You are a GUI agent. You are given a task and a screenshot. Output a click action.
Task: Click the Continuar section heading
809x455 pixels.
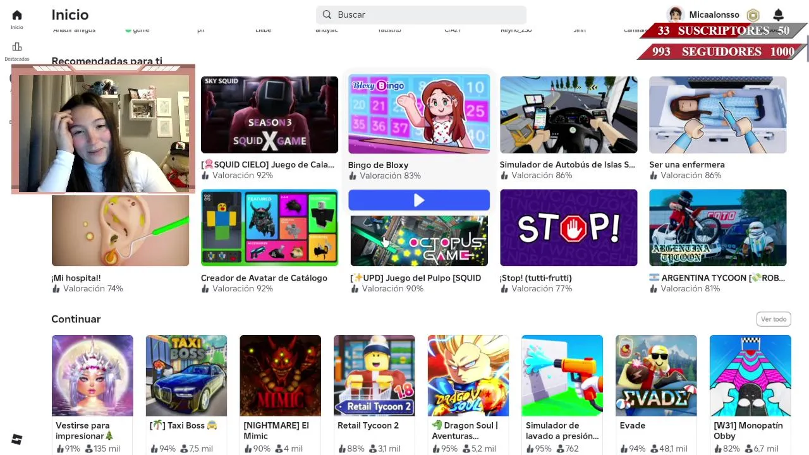pyautogui.click(x=76, y=319)
